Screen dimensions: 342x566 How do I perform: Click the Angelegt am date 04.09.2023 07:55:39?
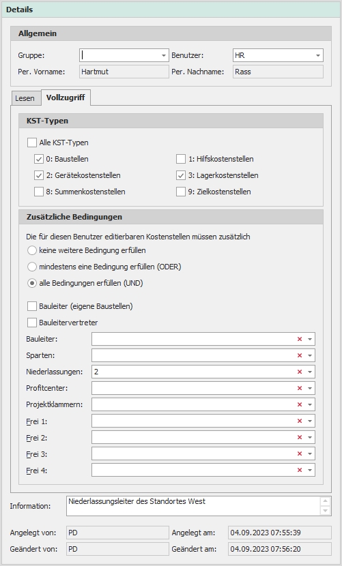(280, 533)
